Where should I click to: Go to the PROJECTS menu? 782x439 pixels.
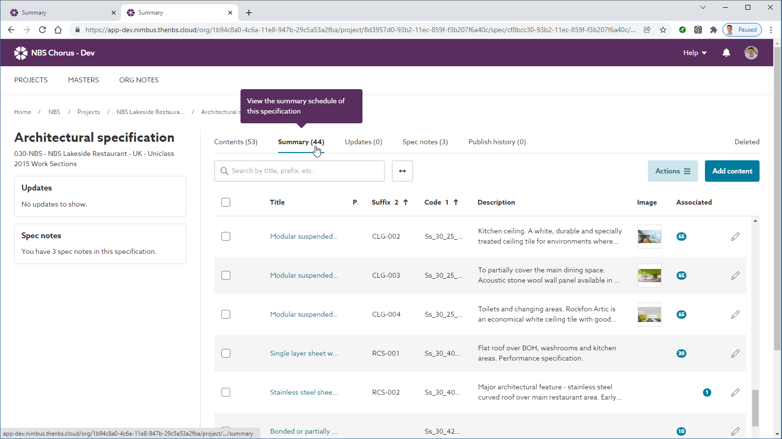tap(31, 80)
